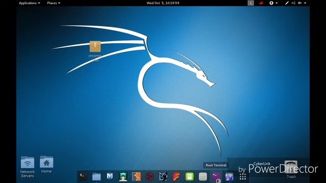Launch Leafpad green notepad dock icon

(189, 176)
